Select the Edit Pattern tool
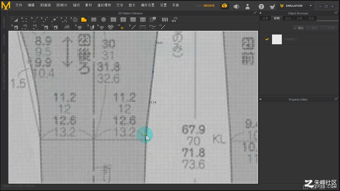Image resolution: width=340 pixels, height=191 pixels. (x=15, y=20)
